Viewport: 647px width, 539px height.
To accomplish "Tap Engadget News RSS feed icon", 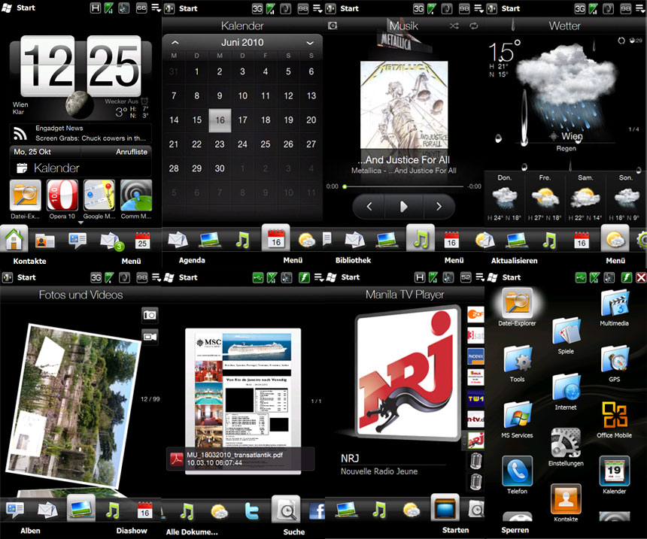I will [20, 134].
